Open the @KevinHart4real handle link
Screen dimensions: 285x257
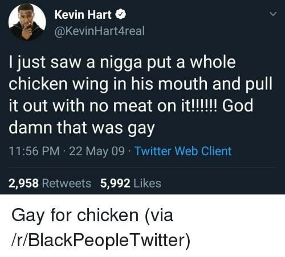[x=100, y=31]
